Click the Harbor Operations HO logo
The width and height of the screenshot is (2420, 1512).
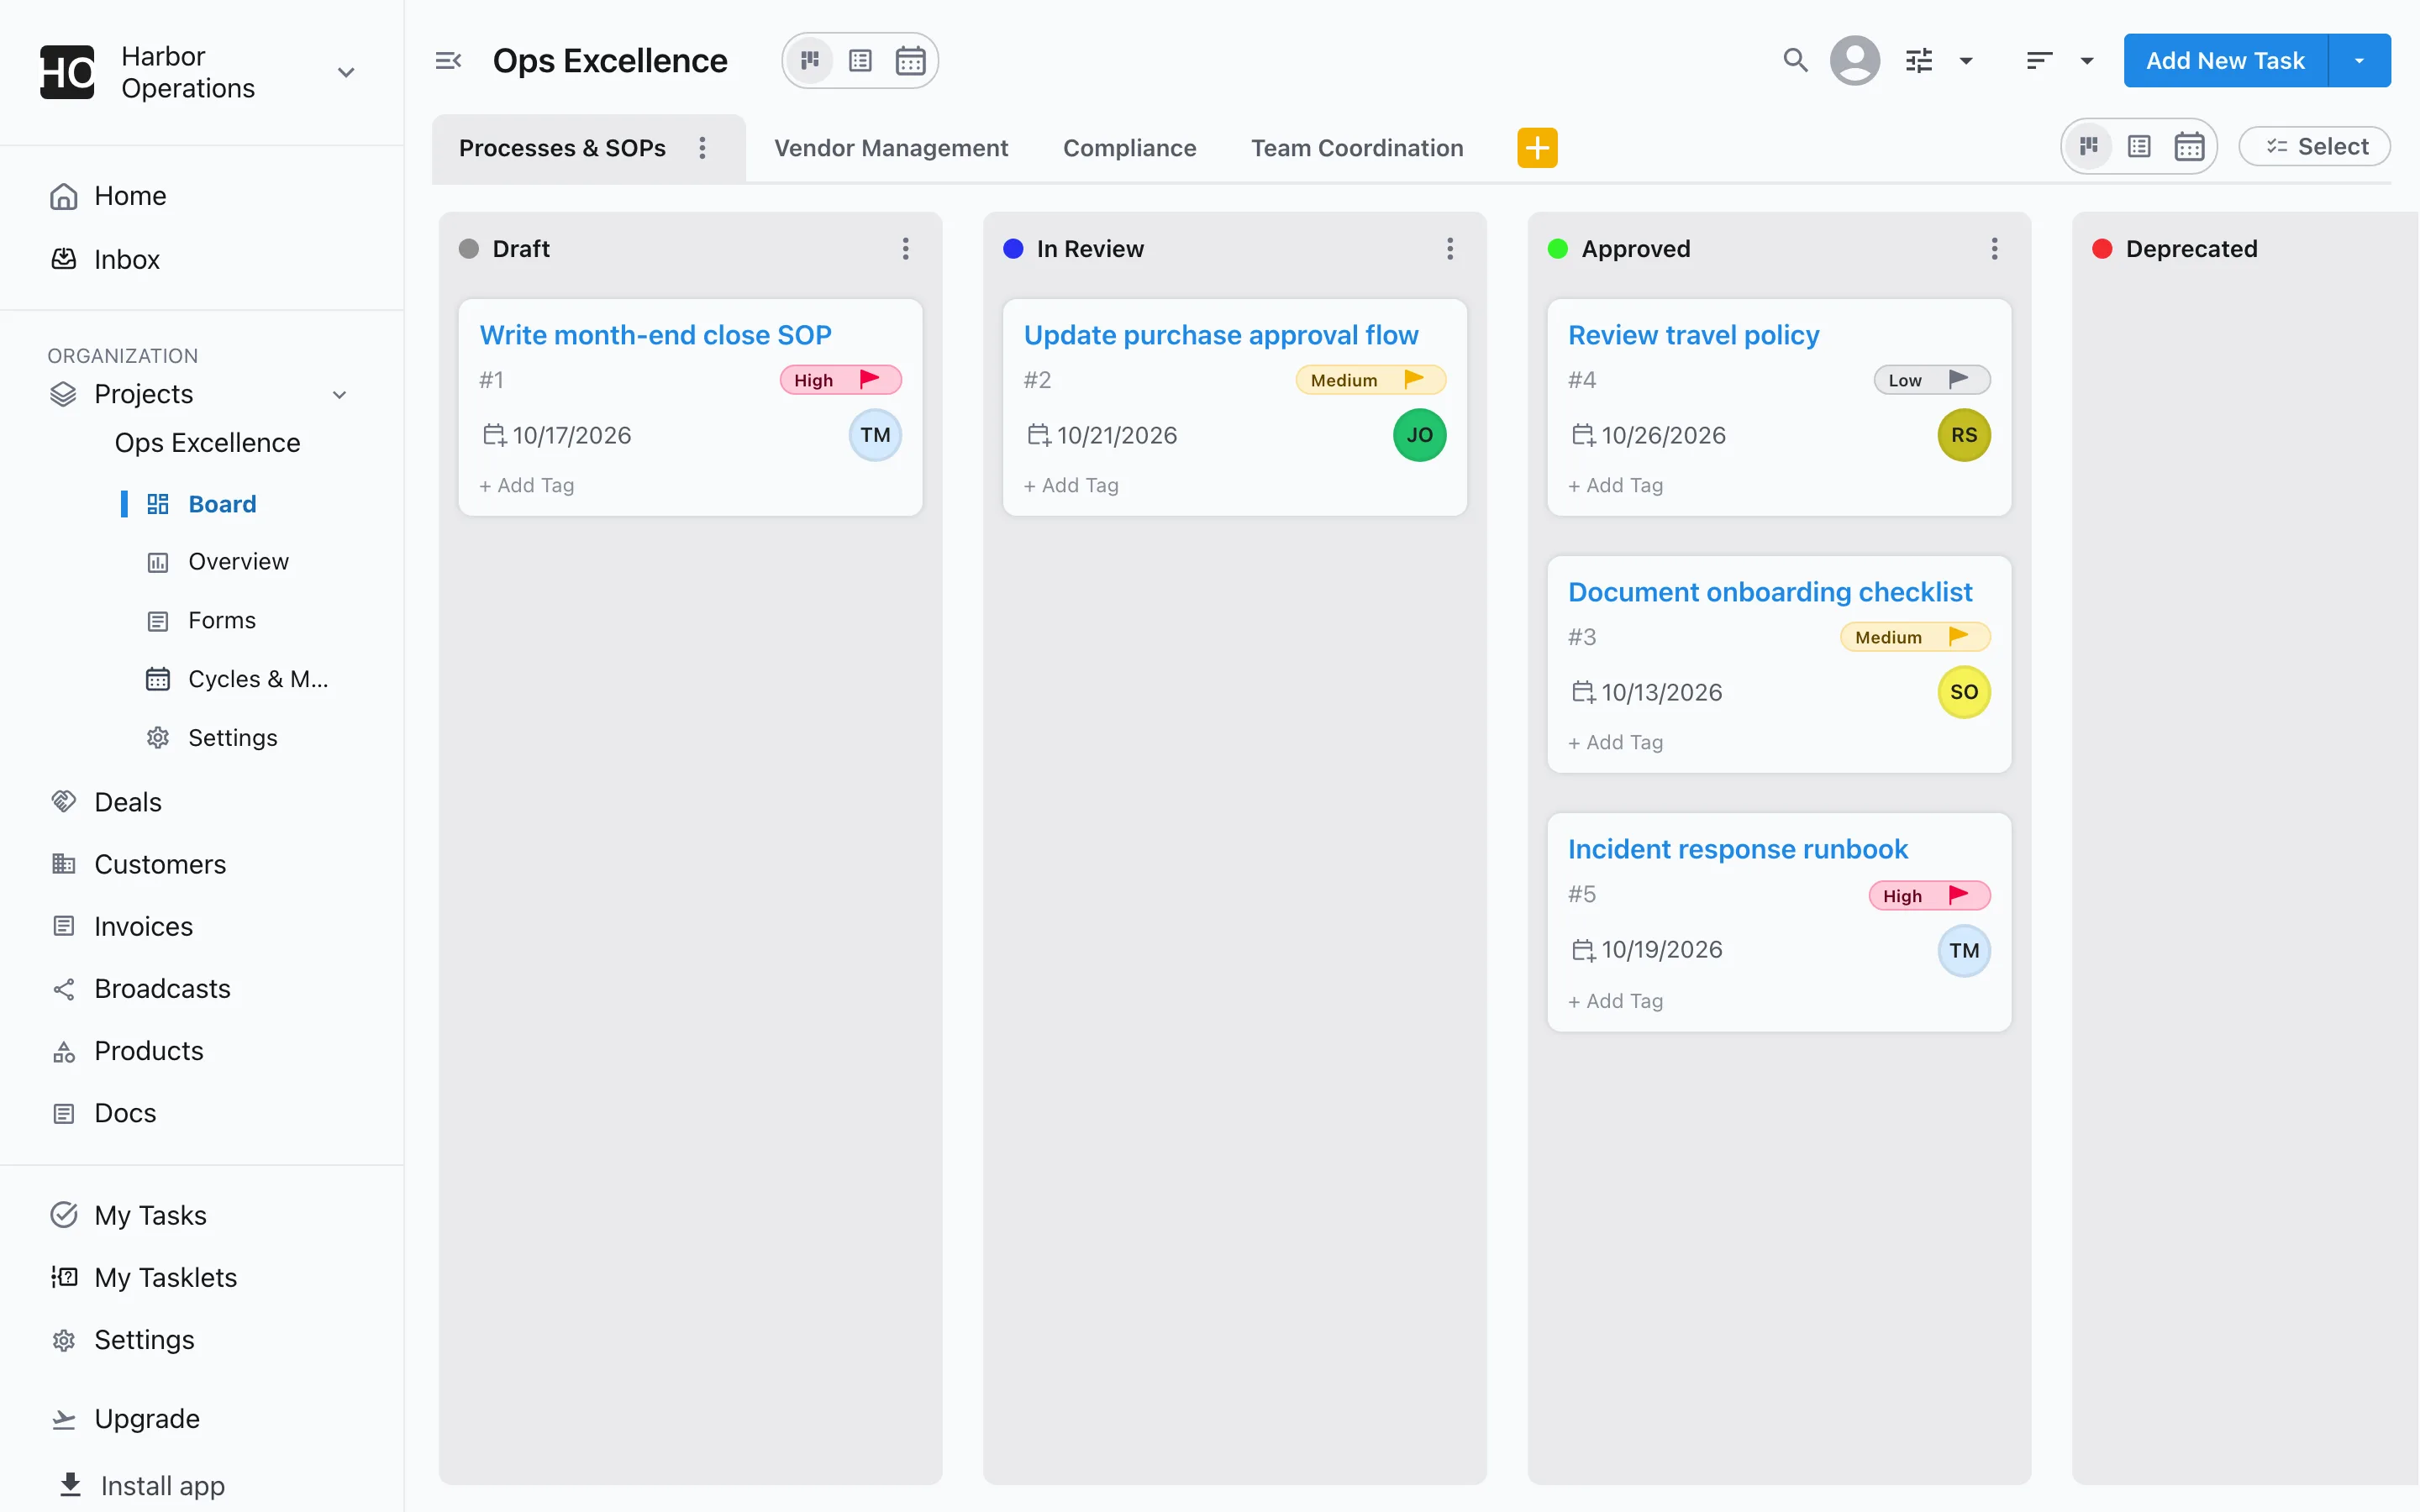[x=67, y=72]
